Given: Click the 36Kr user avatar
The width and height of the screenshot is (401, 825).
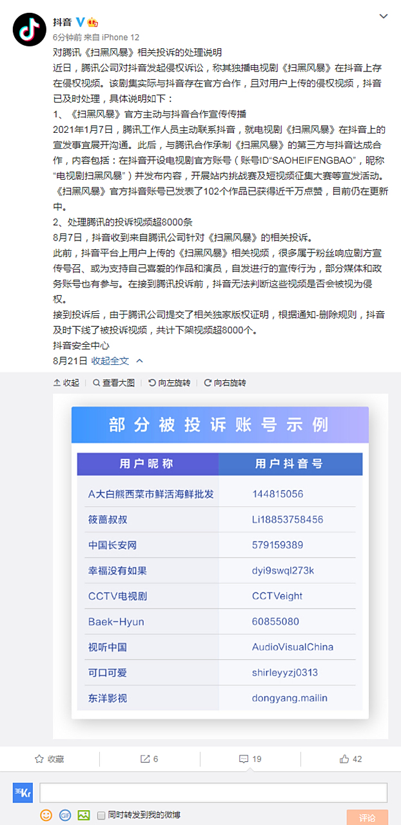Looking at the screenshot, I should 23,793.
